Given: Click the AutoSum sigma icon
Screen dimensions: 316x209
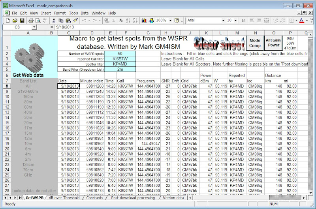Looking at the screenshot, I should pos(113,20).
